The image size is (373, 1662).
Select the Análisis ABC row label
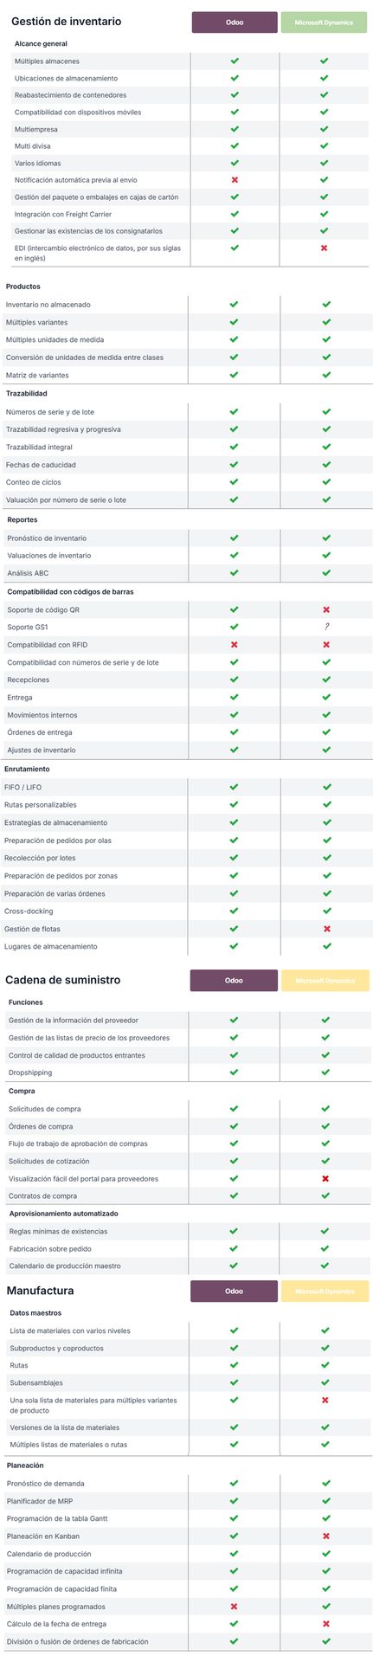tap(28, 573)
